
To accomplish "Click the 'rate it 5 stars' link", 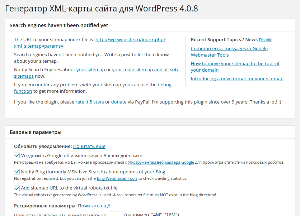I will coord(90,102).
